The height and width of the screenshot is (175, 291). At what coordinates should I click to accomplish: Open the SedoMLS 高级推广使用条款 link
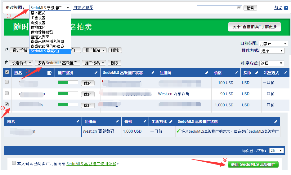pyautogui.click(x=92, y=164)
